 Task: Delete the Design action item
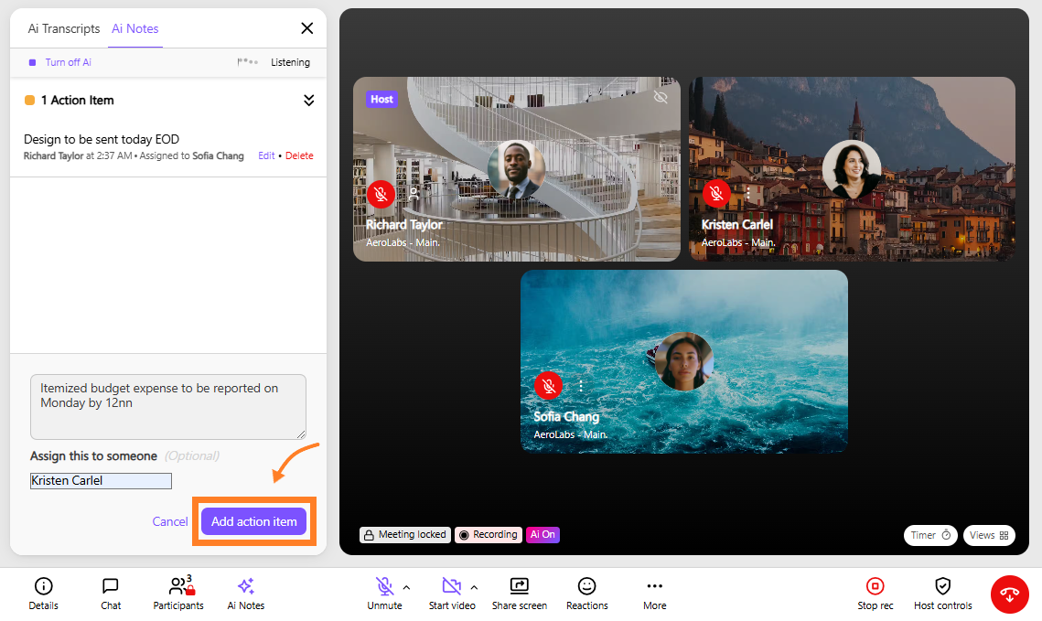tap(299, 155)
